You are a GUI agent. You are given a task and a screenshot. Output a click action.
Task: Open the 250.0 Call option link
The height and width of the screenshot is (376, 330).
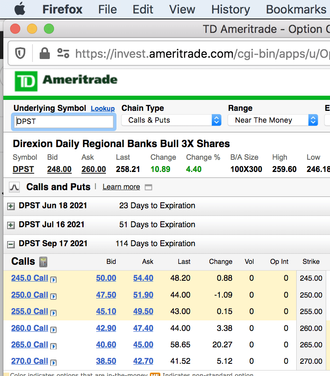point(30,295)
